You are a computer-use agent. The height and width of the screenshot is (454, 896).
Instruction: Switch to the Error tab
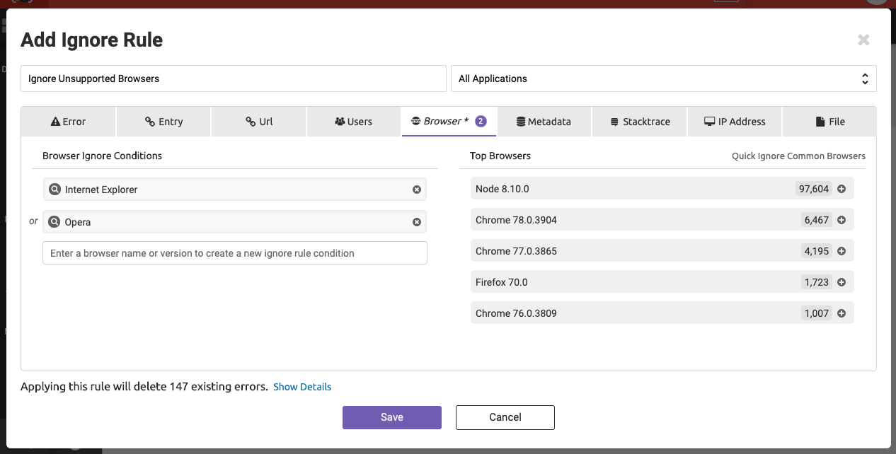68,122
